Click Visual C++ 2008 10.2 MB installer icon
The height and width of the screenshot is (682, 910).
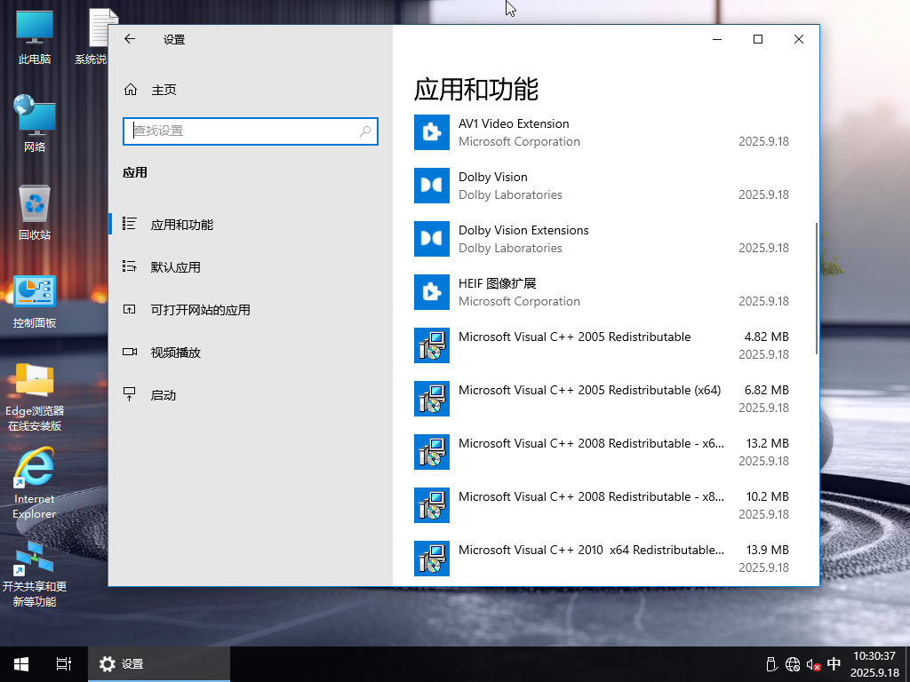pyautogui.click(x=432, y=505)
